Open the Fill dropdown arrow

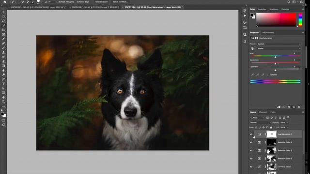pos(287,128)
